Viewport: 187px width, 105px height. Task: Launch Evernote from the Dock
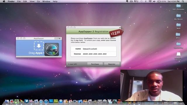17,101
